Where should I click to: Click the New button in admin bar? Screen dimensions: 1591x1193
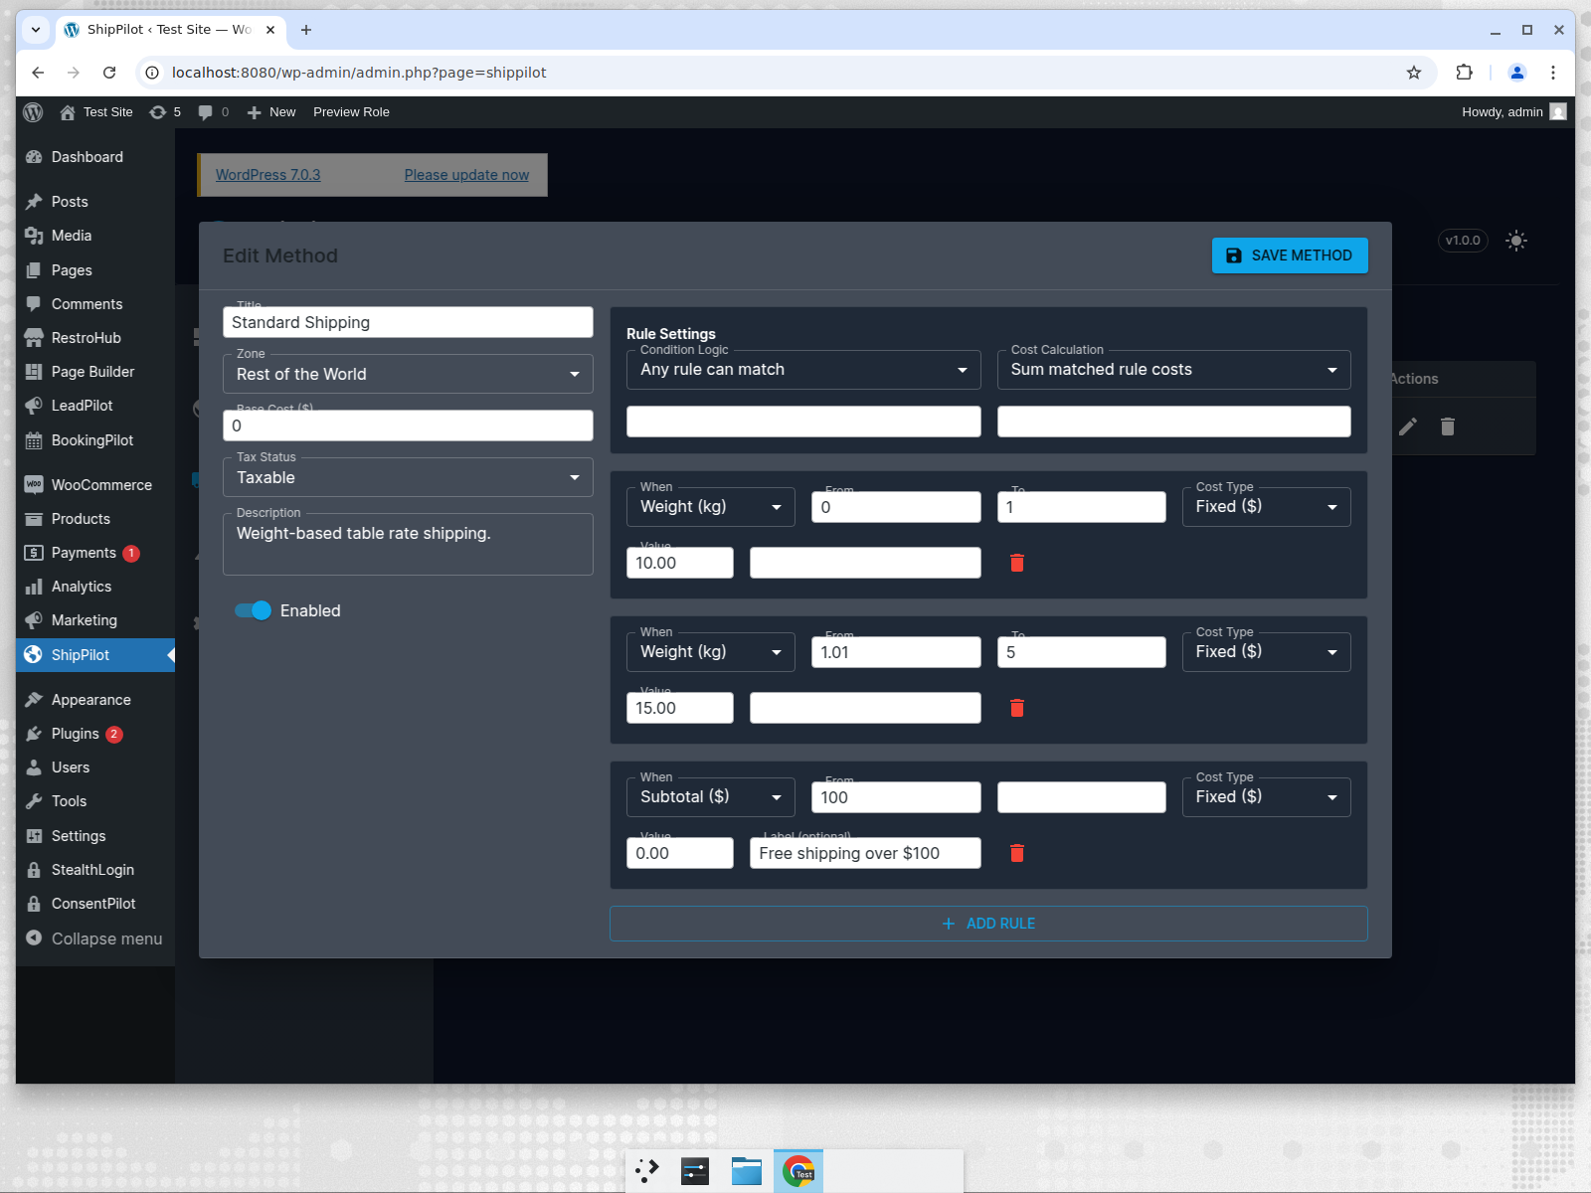coord(271,112)
